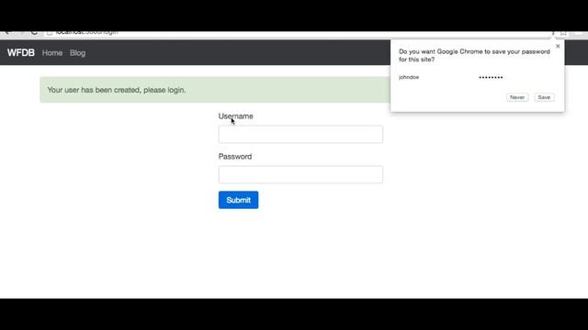Save the password in Chrome prompt
The height and width of the screenshot is (330, 588).
pyautogui.click(x=544, y=97)
